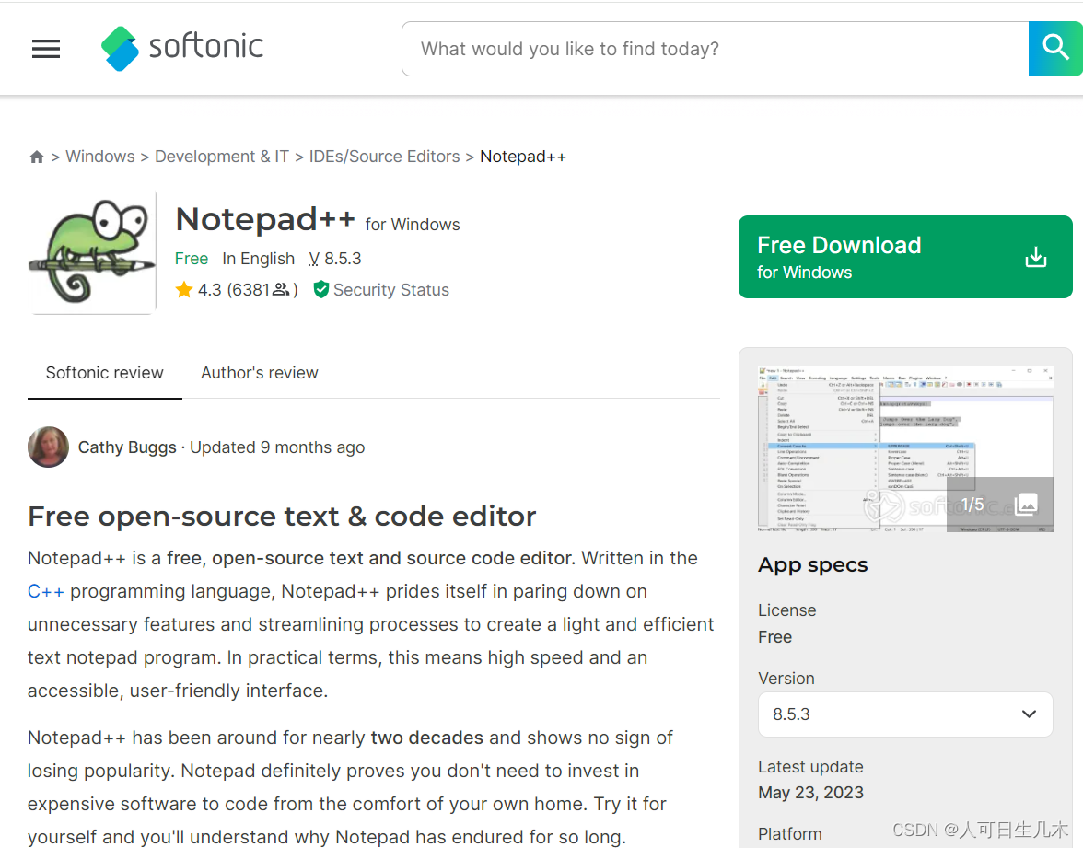Viewport: 1083px width, 848px height.
Task: Switch to the Softonic review tab
Action: (104, 373)
